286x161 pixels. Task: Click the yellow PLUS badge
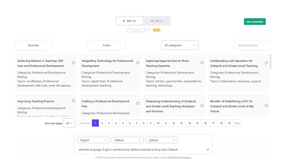[x=157, y=30]
